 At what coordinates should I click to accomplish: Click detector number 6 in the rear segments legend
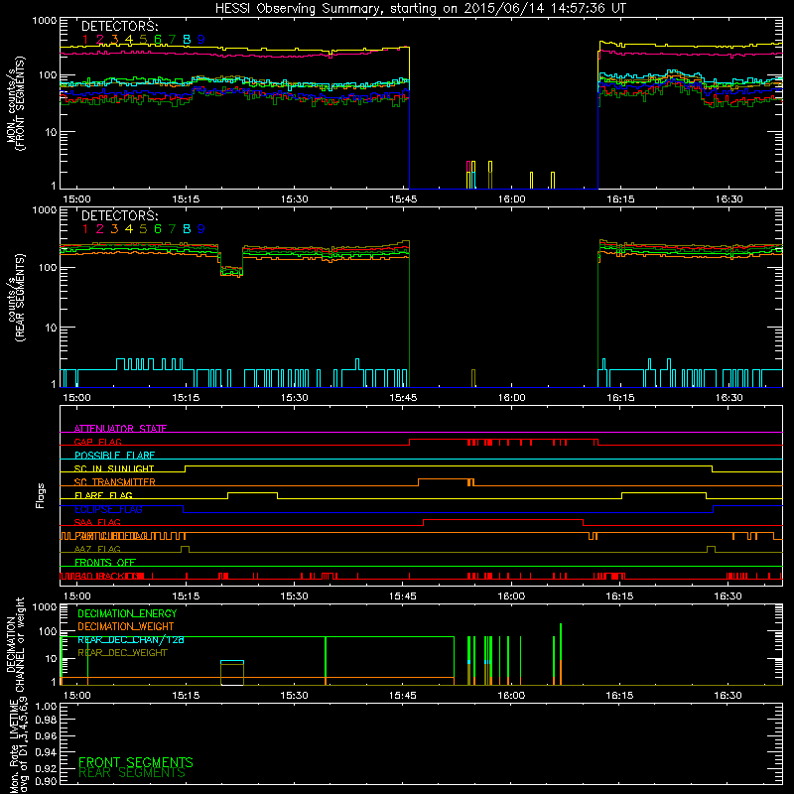(158, 229)
